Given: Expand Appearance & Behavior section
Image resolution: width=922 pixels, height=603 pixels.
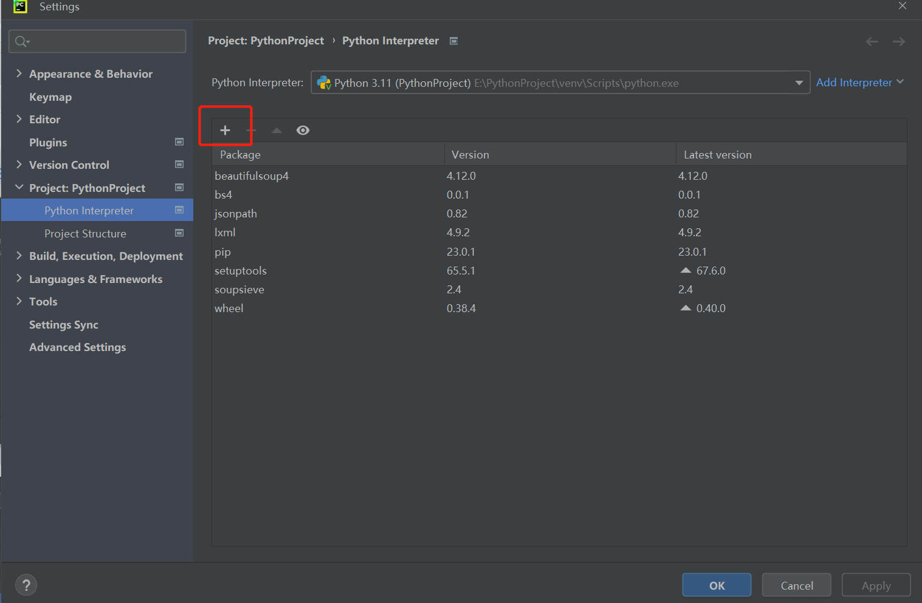Looking at the screenshot, I should pos(19,73).
